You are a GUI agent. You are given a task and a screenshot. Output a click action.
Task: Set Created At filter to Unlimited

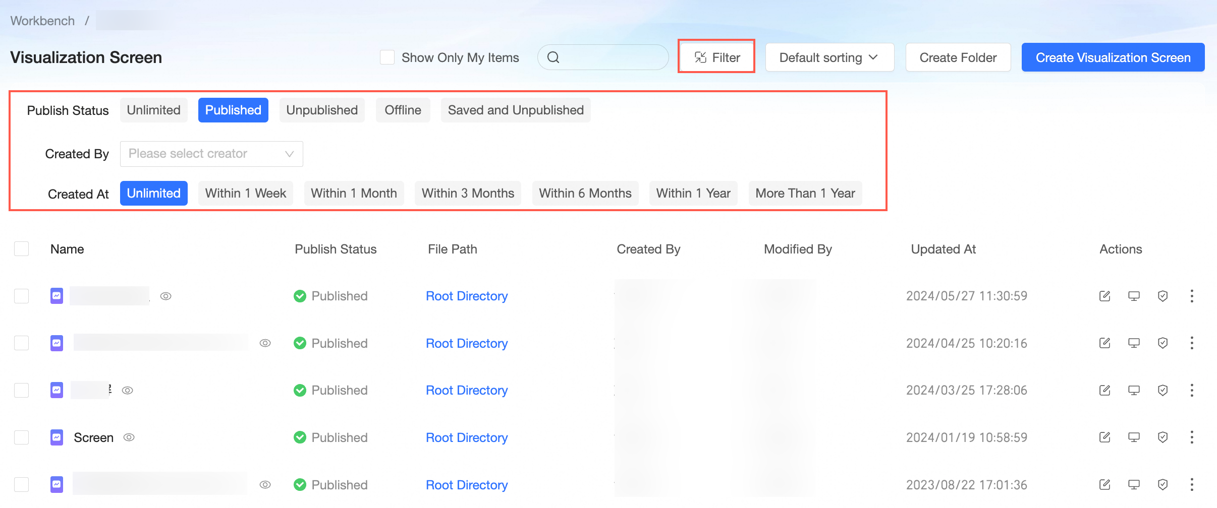tap(154, 193)
